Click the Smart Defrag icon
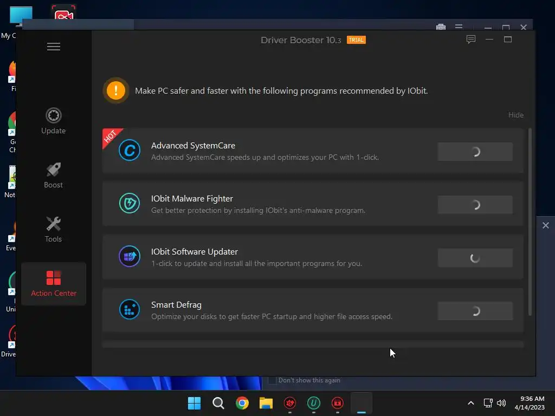555x416 pixels. click(130, 309)
